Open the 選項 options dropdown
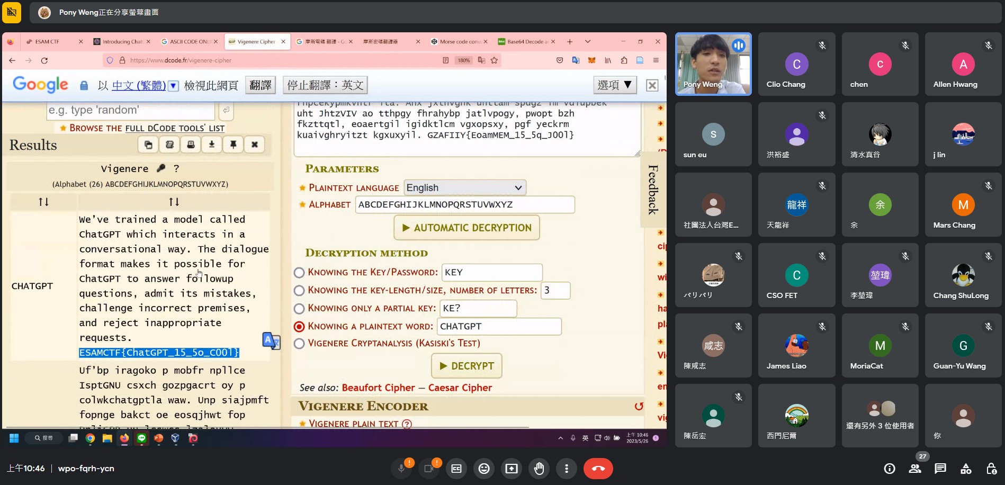The width and height of the screenshot is (1005, 485). [615, 85]
